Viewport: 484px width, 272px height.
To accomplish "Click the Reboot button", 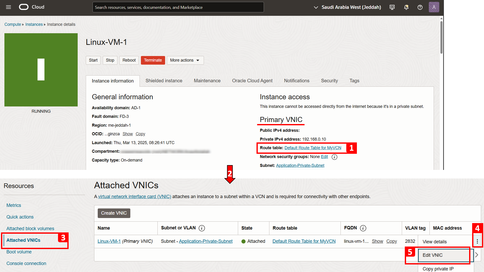I will [129, 60].
